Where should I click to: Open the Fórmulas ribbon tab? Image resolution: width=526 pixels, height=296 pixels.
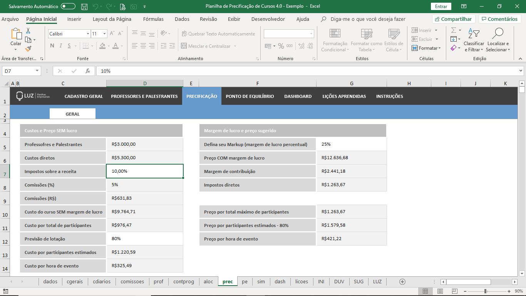[x=153, y=19]
